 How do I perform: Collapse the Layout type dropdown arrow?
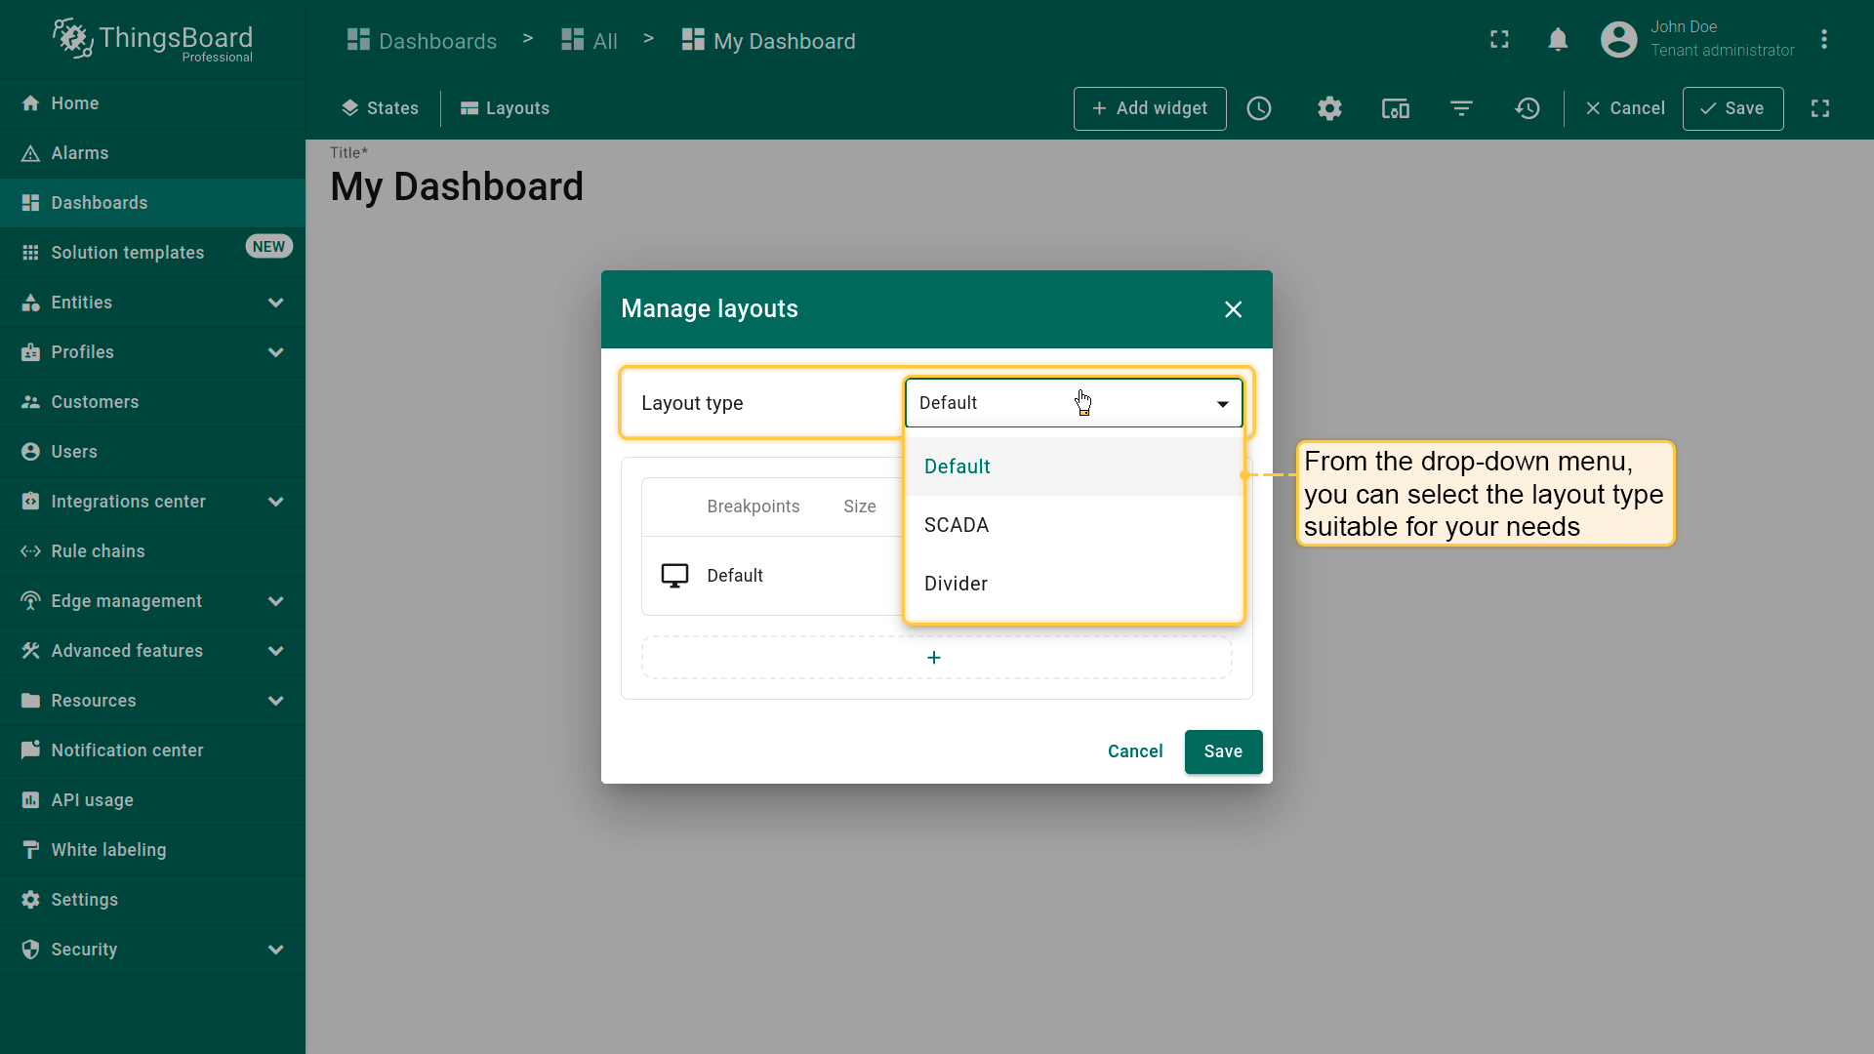tap(1222, 404)
